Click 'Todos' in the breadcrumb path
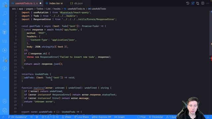This screenshot has height=119, width=212. 40,9
